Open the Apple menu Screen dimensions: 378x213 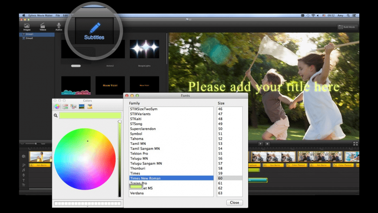[x=23, y=16]
